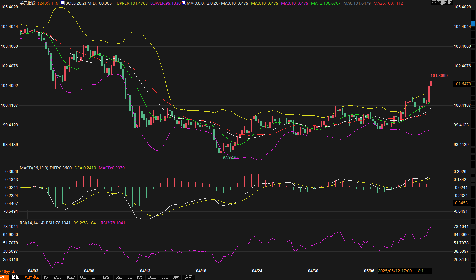Click the 101.8099 high price label
The width and height of the screenshot is (476, 280).
(x=439, y=76)
